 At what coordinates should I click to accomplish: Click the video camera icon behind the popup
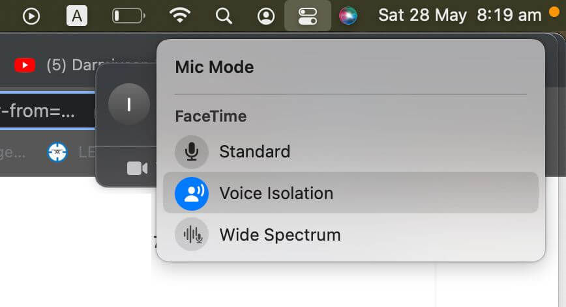pos(137,168)
